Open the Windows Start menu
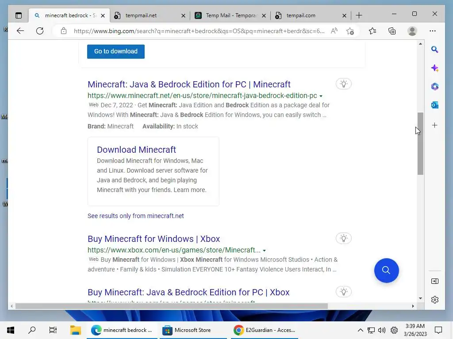Image resolution: width=453 pixels, height=339 pixels. point(11,330)
